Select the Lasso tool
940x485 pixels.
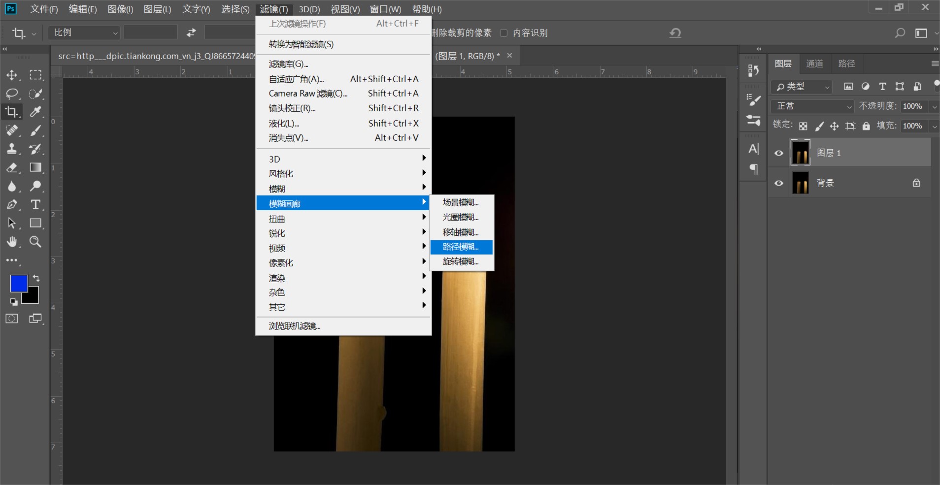pos(12,94)
